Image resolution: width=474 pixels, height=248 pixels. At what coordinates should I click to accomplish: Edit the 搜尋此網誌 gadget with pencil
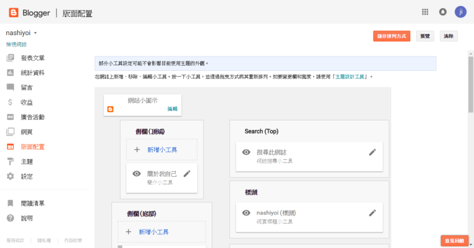pos(373,152)
